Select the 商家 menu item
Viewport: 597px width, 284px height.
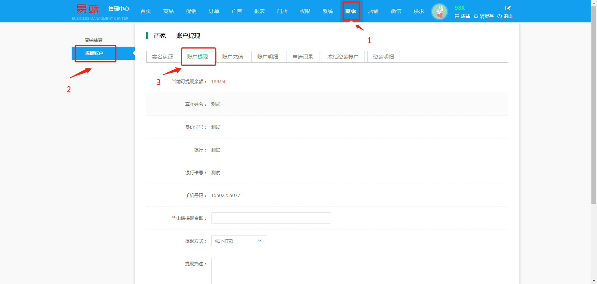(x=351, y=11)
